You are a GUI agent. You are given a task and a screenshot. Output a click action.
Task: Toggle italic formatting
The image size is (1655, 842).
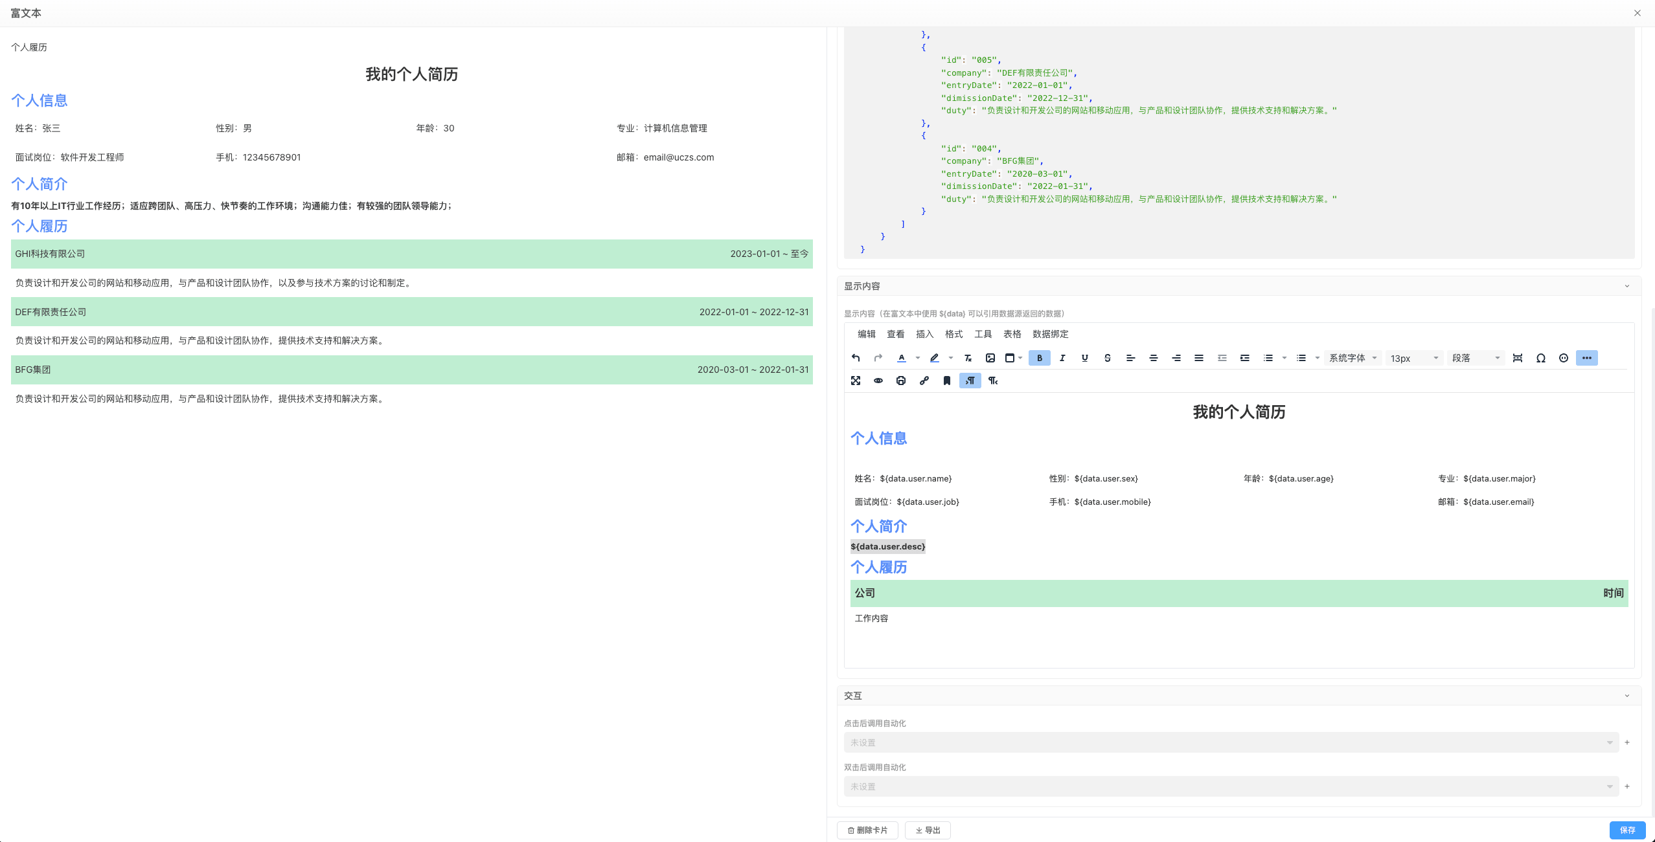coord(1062,358)
